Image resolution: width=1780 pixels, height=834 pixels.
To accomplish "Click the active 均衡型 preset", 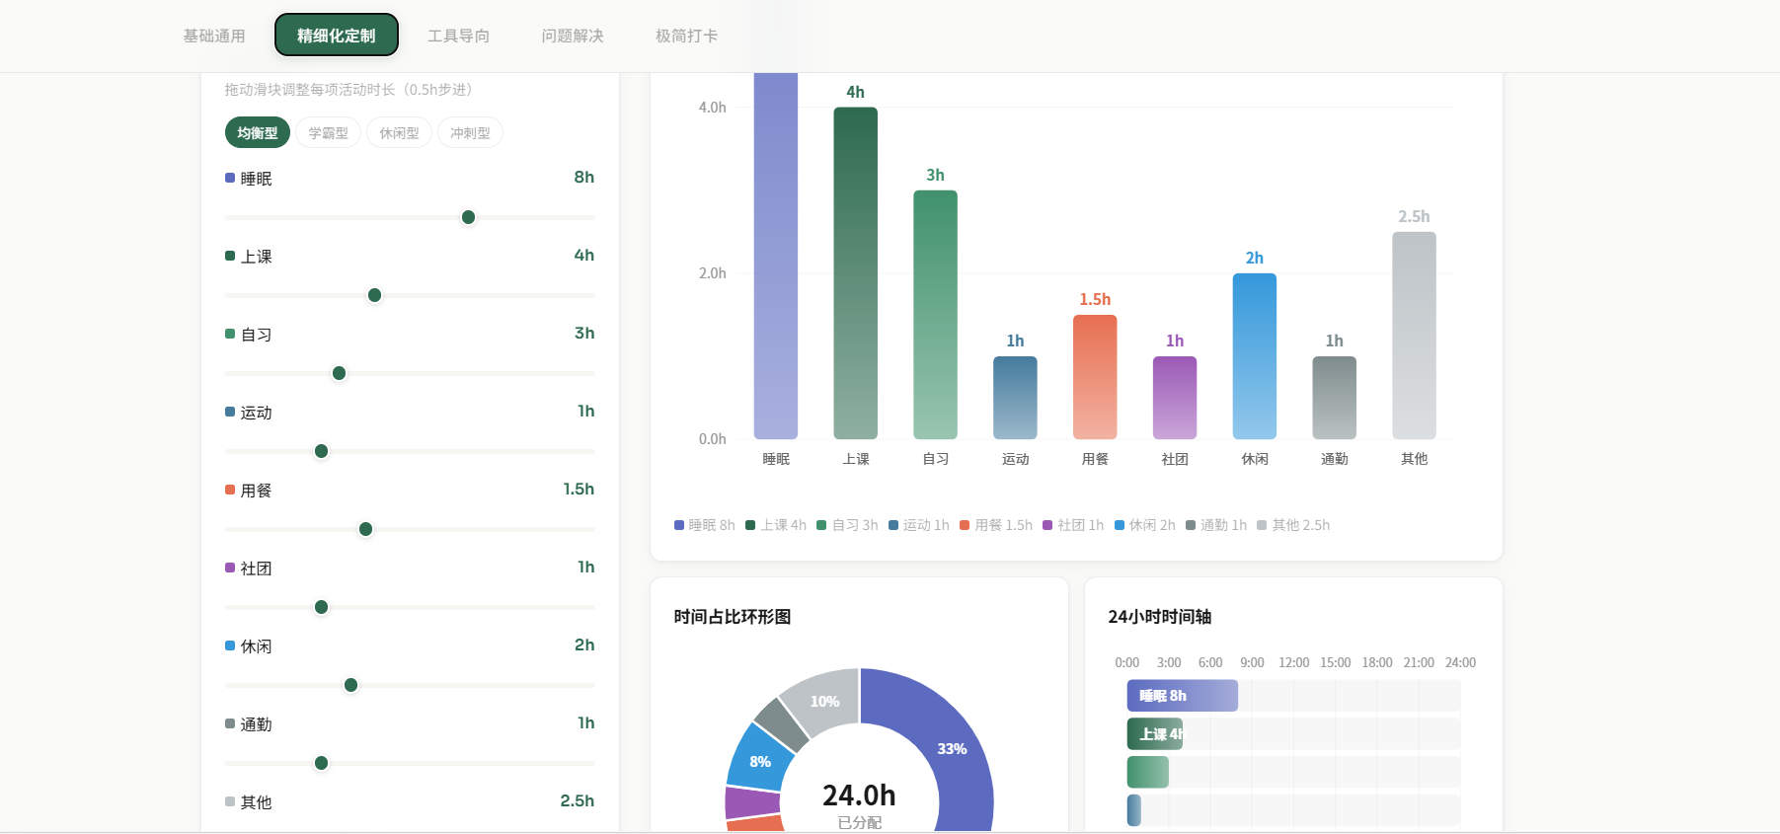I will (258, 133).
